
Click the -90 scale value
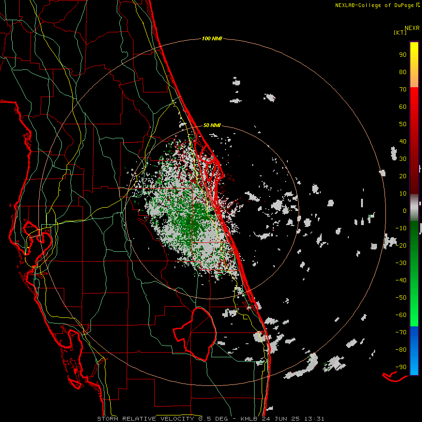click(401, 367)
